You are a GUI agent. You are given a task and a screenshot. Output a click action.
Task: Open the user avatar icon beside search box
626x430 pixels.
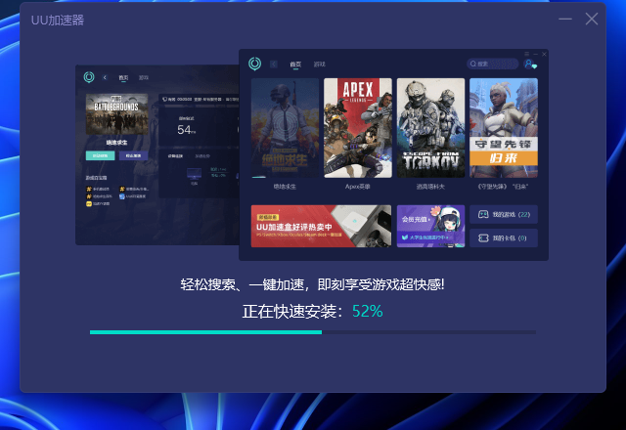530,64
